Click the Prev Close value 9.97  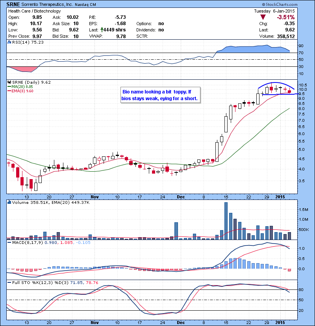point(37,37)
